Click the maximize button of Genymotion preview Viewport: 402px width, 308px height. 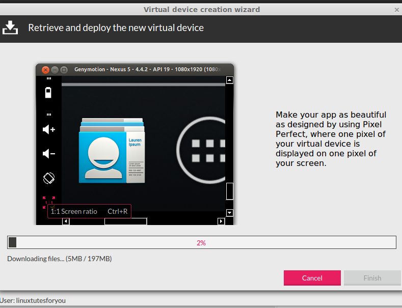click(x=64, y=70)
